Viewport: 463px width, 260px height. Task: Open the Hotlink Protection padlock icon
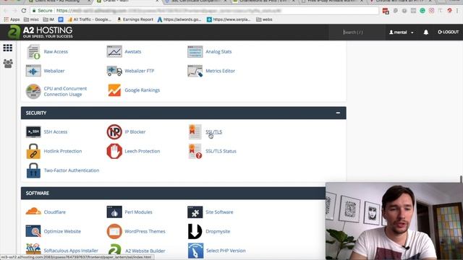pos(33,151)
